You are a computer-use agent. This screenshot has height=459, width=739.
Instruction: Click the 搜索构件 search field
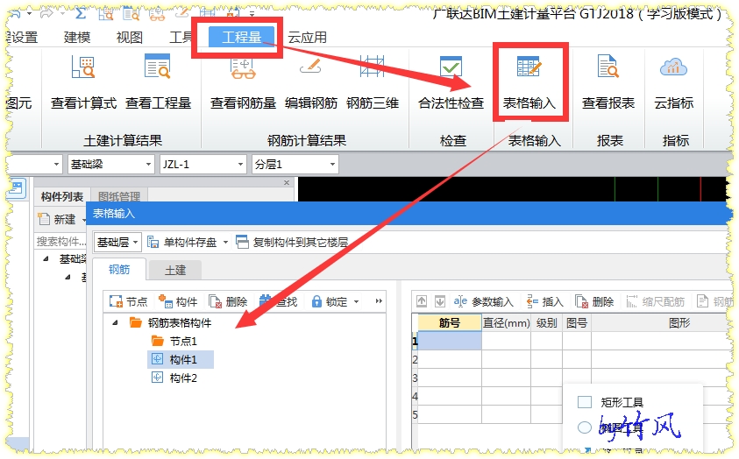pyautogui.click(x=60, y=242)
